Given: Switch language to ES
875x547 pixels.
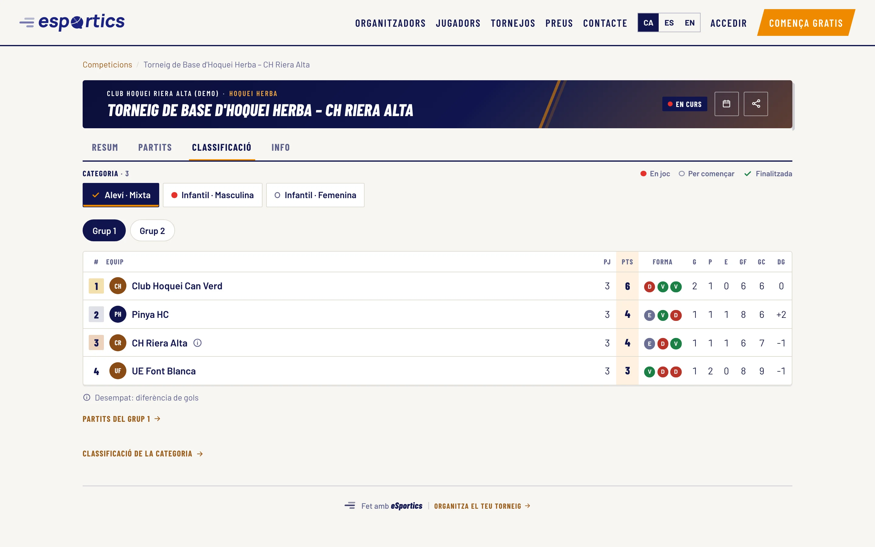Looking at the screenshot, I should click(669, 23).
